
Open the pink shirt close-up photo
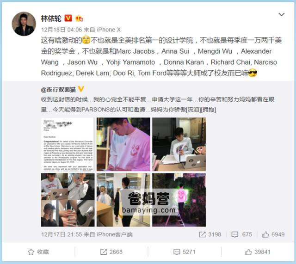coord(123,144)
